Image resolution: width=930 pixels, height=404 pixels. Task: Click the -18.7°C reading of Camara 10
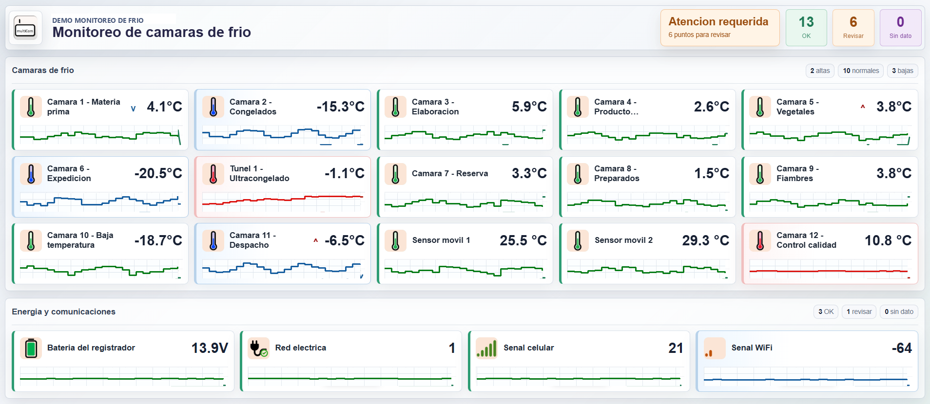click(158, 240)
